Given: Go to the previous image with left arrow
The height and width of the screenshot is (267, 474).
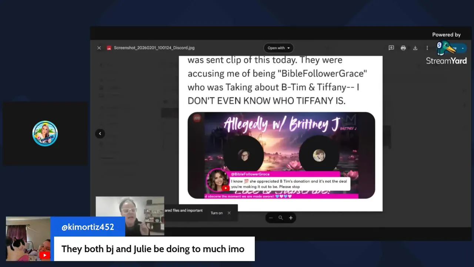Looking at the screenshot, I should 100,133.
